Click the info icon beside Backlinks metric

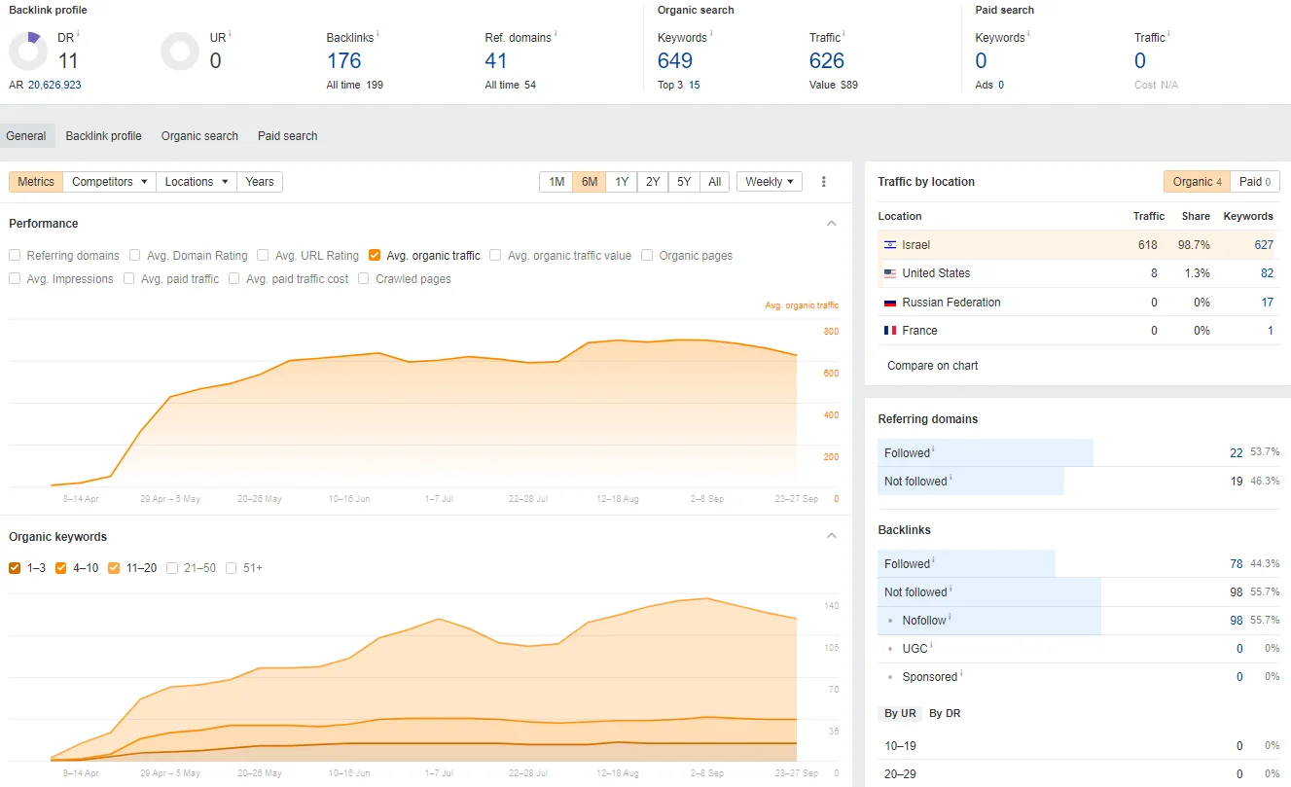click(377, 35)
